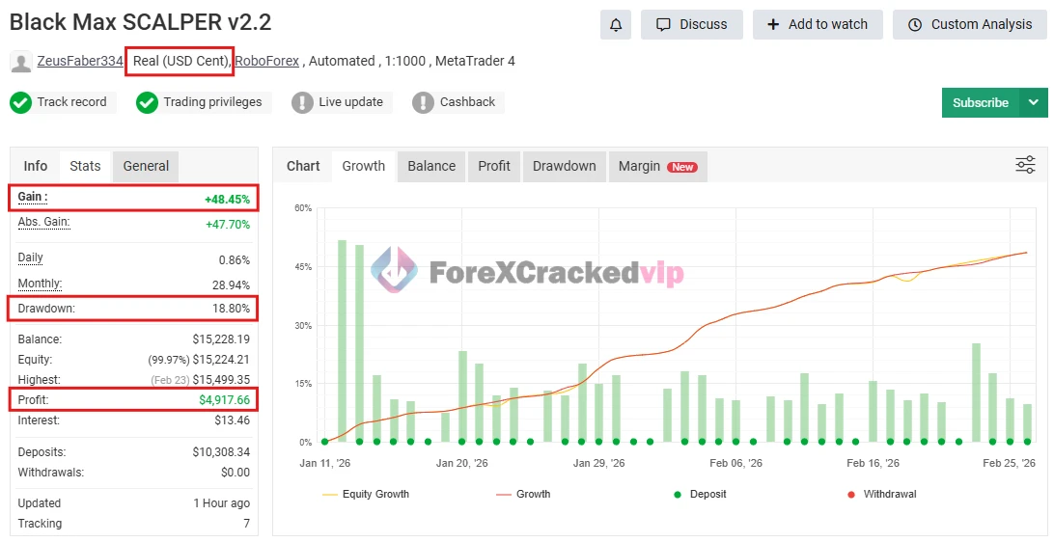Open the ZeusFaber334 profile link
Image resolution: width=1054 pixels, height=542 pixels.
click(x=80, y=61)
